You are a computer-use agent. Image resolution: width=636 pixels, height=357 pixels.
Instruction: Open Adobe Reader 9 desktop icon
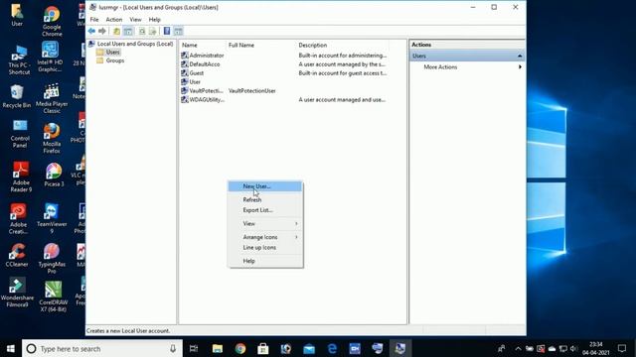pyautogui.click(x=20, y=177)
